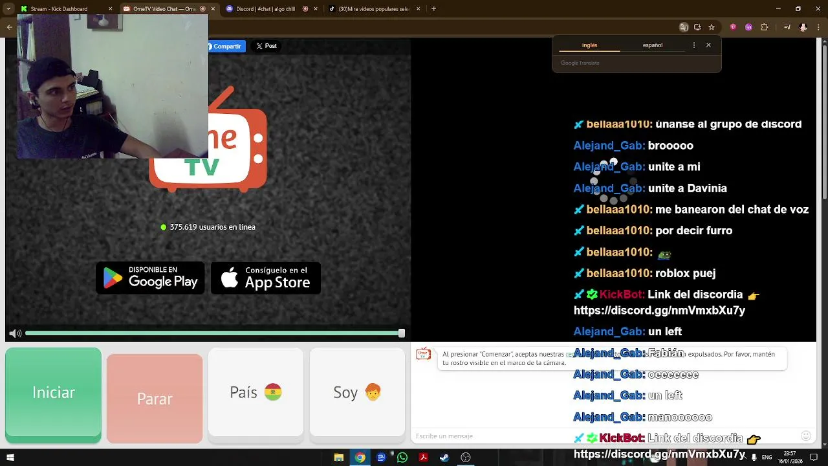The height and width of the screenshot is (466, 828).
Task: Click the Facebook Compartir button
Action: (x=226, y=47)
